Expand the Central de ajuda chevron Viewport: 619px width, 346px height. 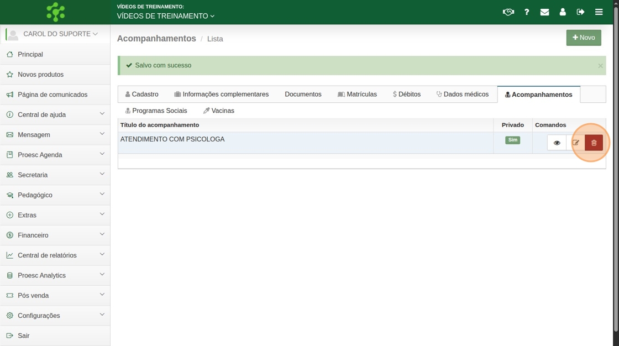pyautogui.click(x=102, y=114)
